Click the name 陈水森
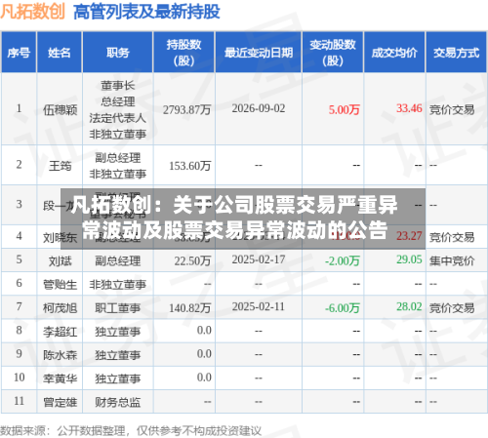 pos(60,355)
